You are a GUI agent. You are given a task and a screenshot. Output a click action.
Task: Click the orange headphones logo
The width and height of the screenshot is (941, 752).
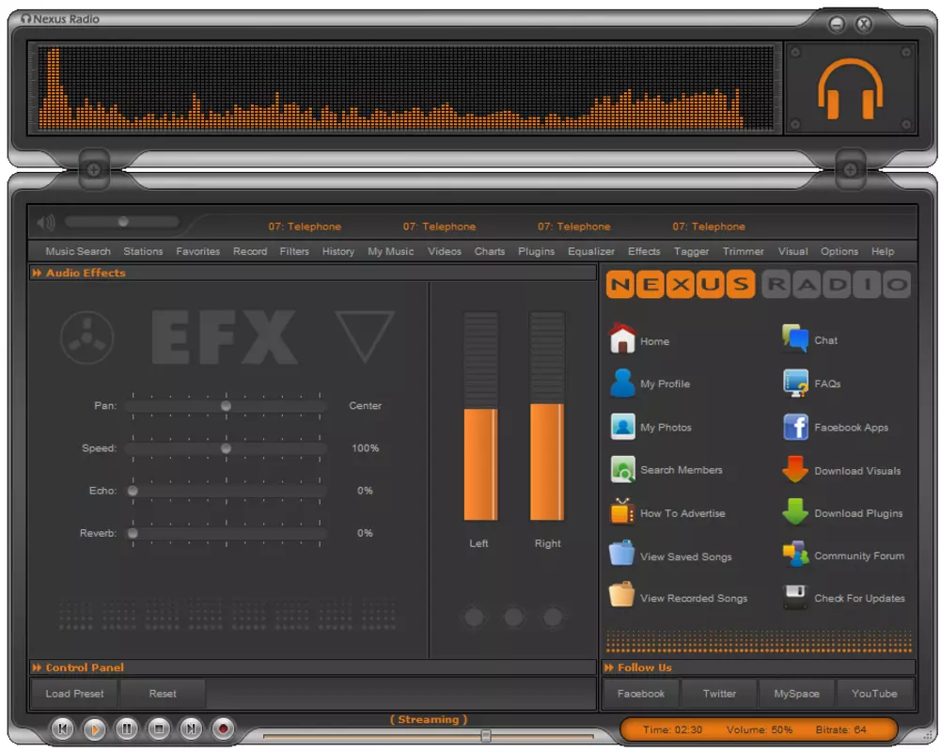point(851,88)
